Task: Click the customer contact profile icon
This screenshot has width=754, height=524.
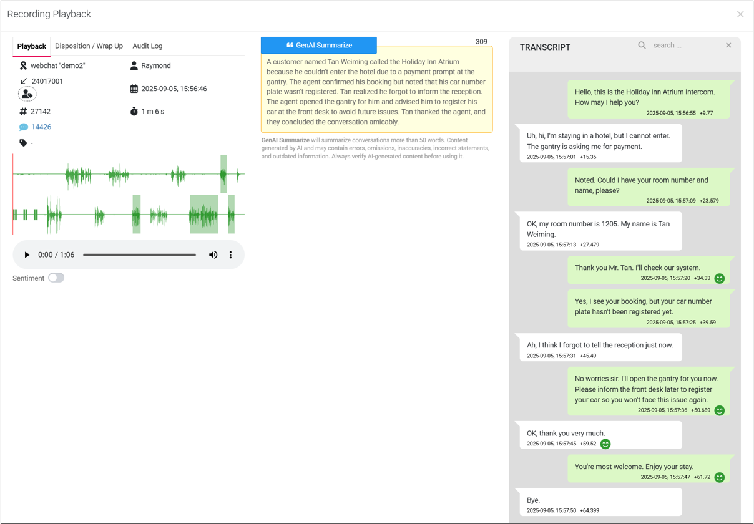Action: tap(27, 94)
